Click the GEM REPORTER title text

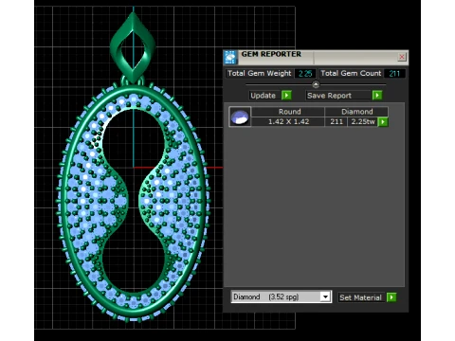click(x=271, y=54)
